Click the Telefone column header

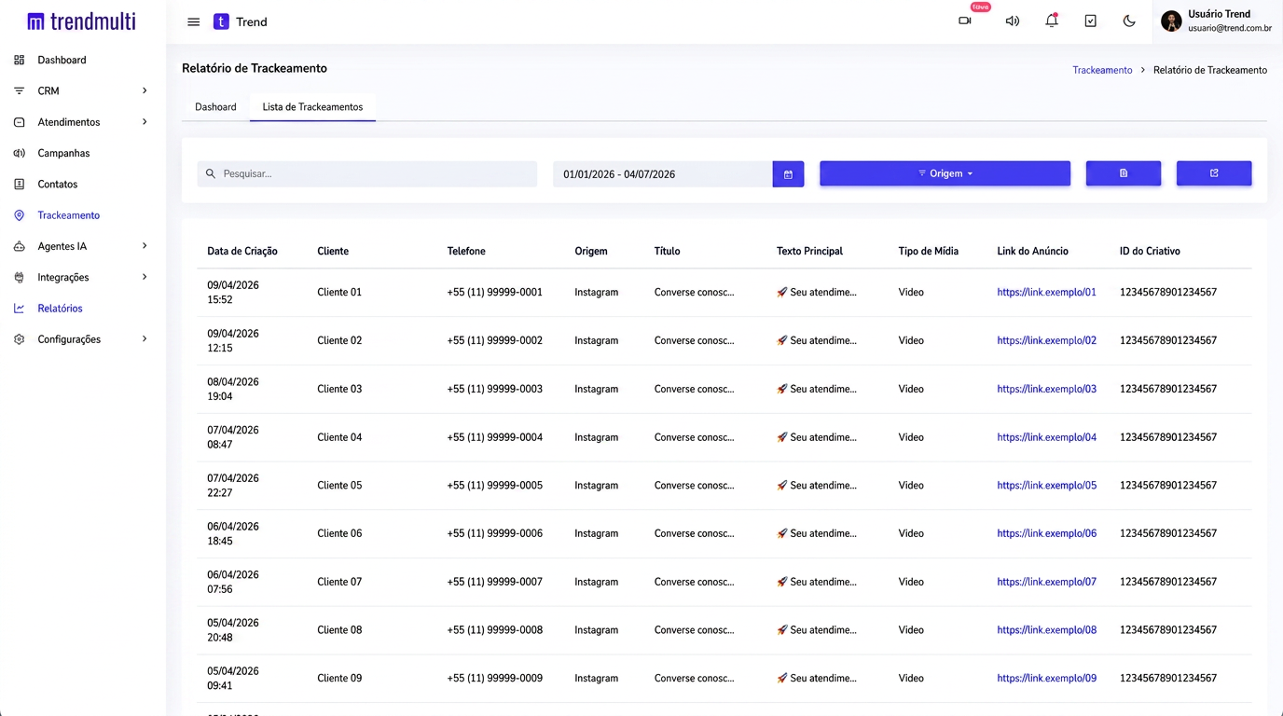click(466, 251)
